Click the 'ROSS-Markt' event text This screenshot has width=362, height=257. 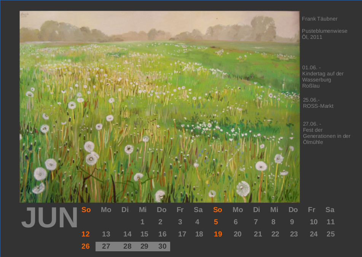pyautogui.click(x=318, y=106)
